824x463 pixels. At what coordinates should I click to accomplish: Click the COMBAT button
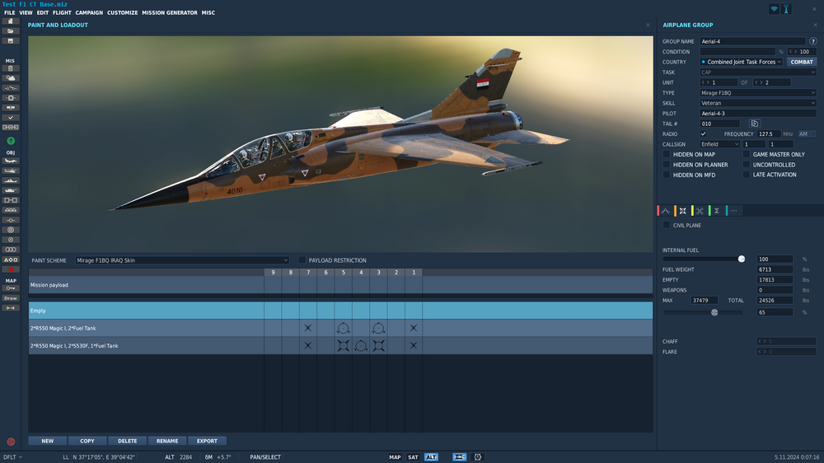[x=802, y=62]
